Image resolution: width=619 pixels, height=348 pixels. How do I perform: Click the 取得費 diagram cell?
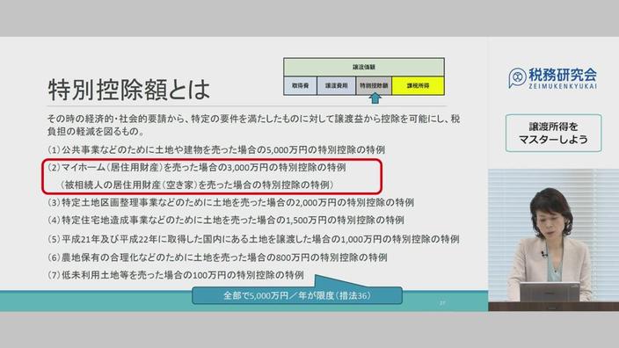coord(300,85)
